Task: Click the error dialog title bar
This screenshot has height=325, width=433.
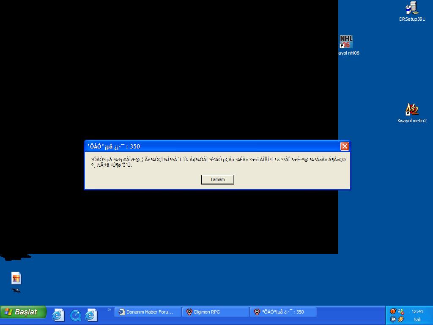Action: [x=211, y=146]
